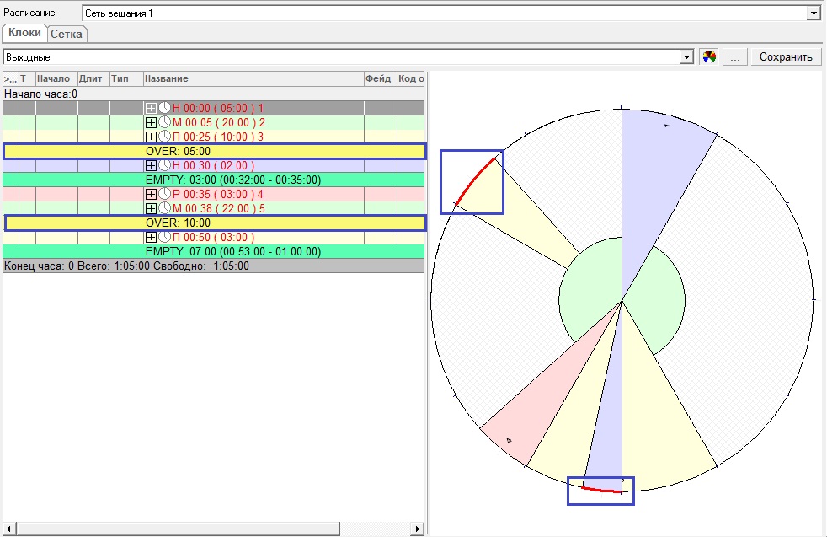Image resolution: width=827 pixels, height=537 pixels.
Task: Expand the П 00:25 ( 10:00 ) 3 block
Action: (x=151, y=137)
